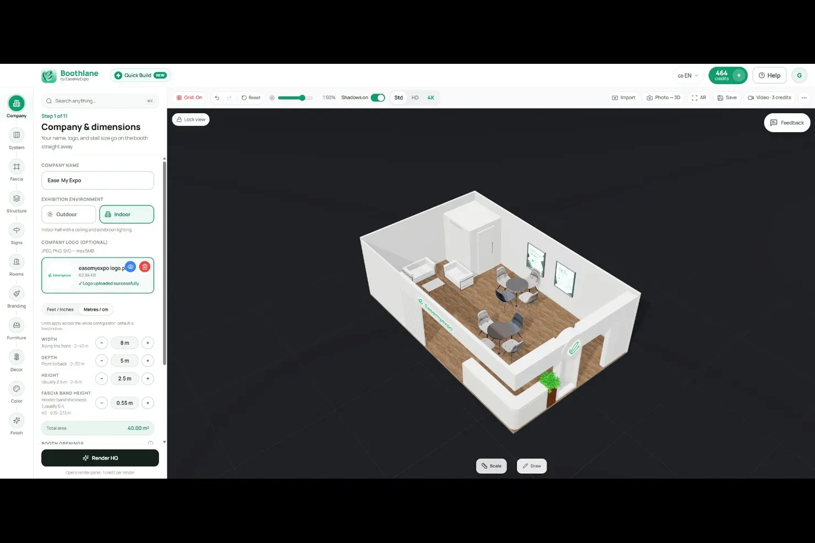
Task: Open the Finish step icon
Action: coord(17,420)
